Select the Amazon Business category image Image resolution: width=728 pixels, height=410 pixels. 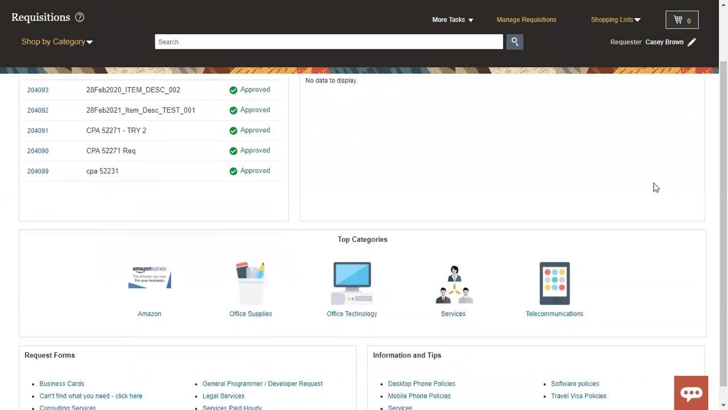pos(150,277)
